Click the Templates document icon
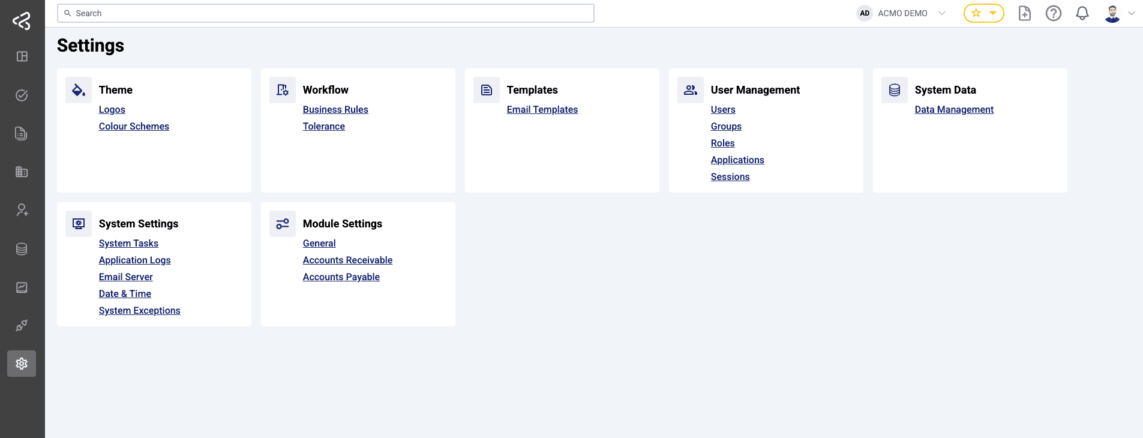 (487, 90)
